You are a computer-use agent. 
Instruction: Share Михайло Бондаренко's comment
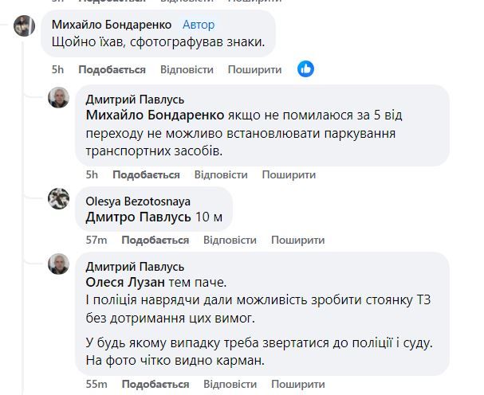[254, 70]
